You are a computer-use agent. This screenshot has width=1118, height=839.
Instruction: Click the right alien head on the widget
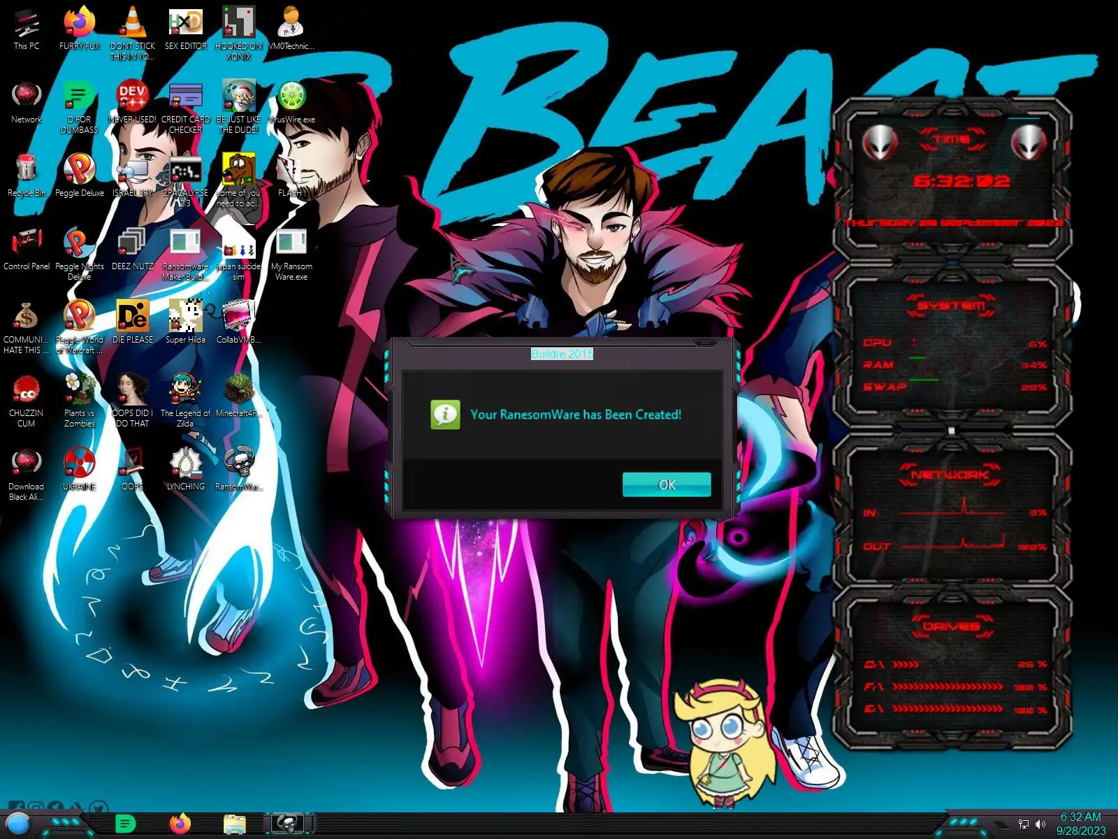click(1029, 143)
